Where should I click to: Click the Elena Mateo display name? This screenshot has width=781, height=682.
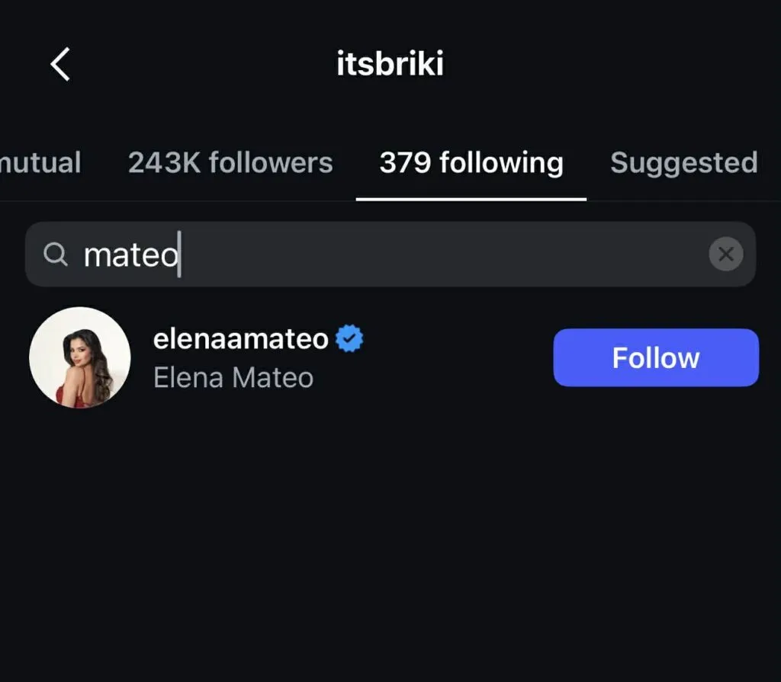[x=233, y=378]
